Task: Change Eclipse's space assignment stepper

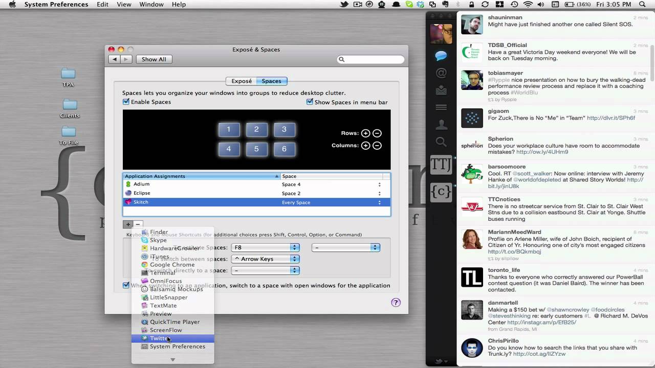Action: [x=380, y=193]
